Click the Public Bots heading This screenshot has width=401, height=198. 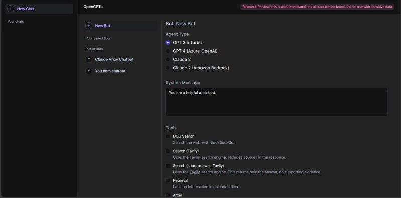[x=94, y=49]
